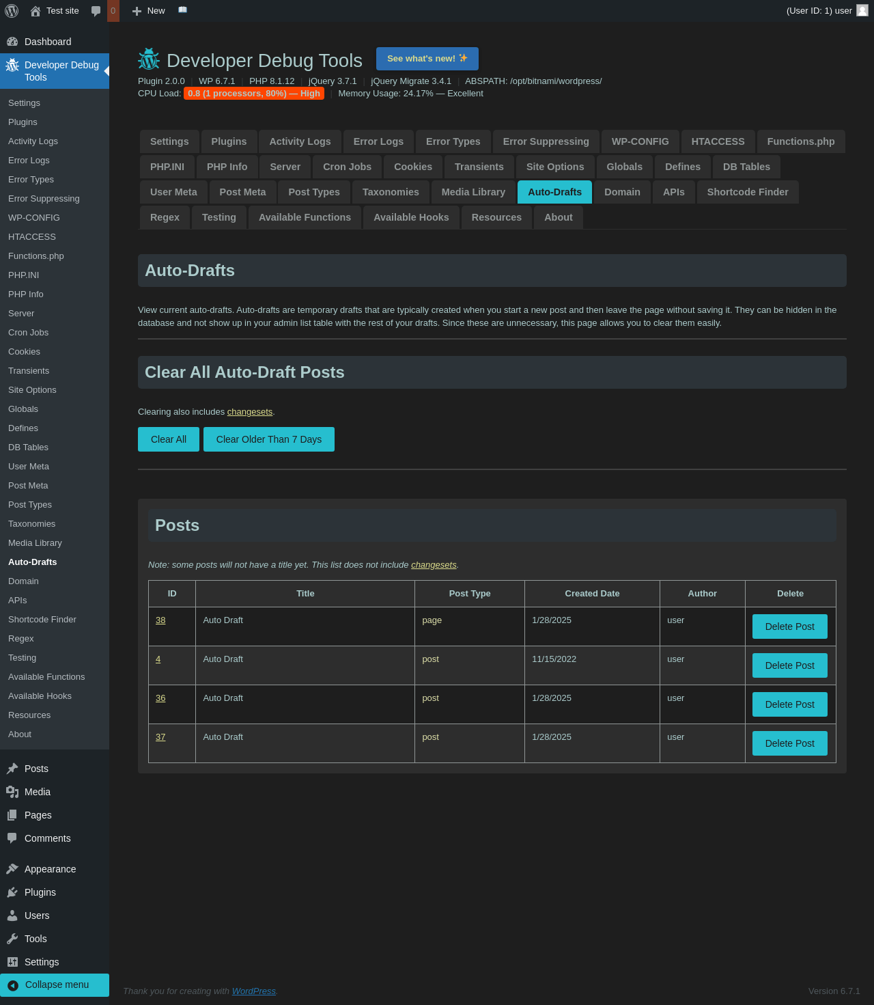Click the WordPress logo in admin bar
The height and width of the screenshot is (1005, 874).
tap(12, 11)
